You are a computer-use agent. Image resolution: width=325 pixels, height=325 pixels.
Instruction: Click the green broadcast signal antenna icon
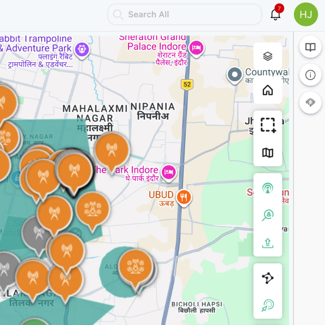click(267, 188)
